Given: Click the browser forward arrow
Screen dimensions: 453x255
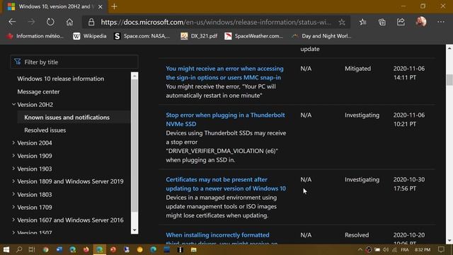Looking at the screenshot, I should (x=31, y=22).
